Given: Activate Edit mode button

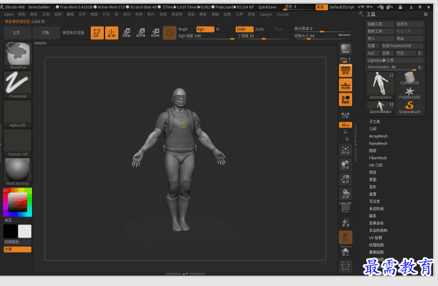Looking at the screenshot, I should pyautogui.click(x=97, y=33).
